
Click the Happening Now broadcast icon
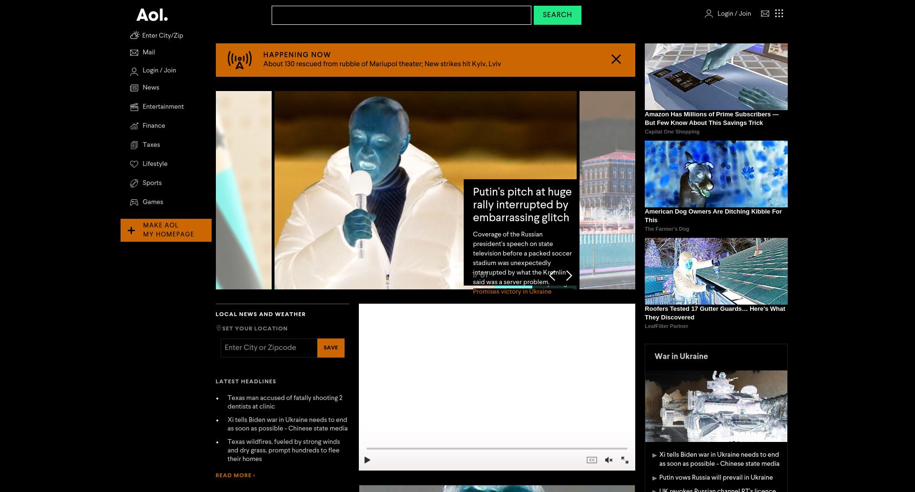point(240,60)
